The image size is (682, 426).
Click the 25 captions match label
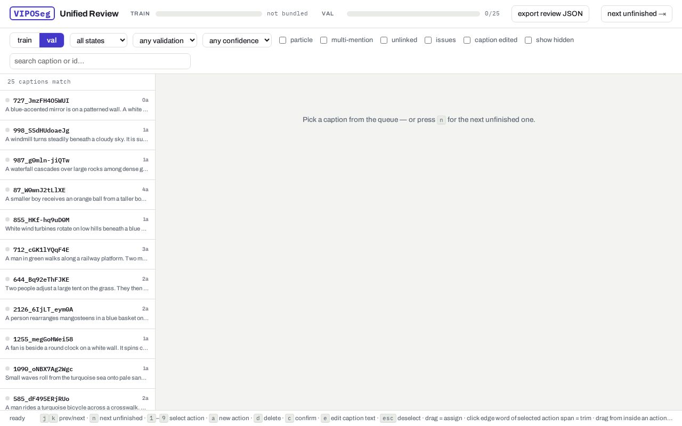coord(39,82)
